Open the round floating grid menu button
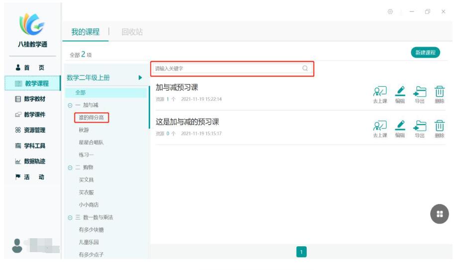 tap(439, 214)
